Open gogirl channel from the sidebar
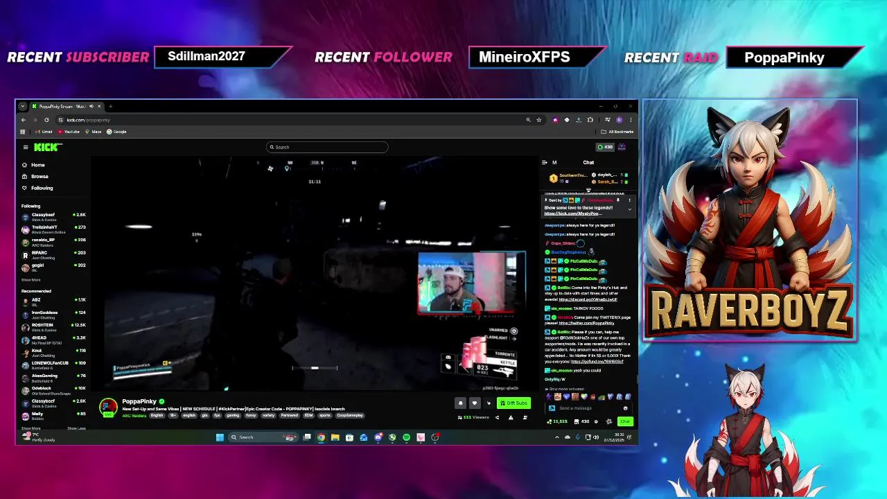 (x=53, y=267)
